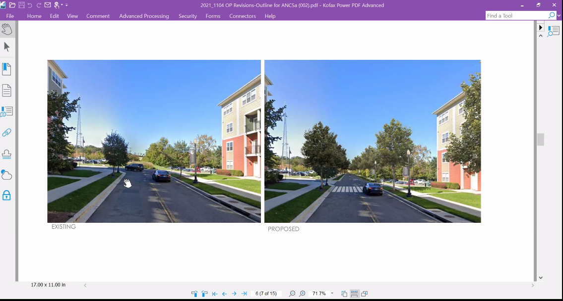Go to the next page arrow
The image size is (563, 301).
234,294
